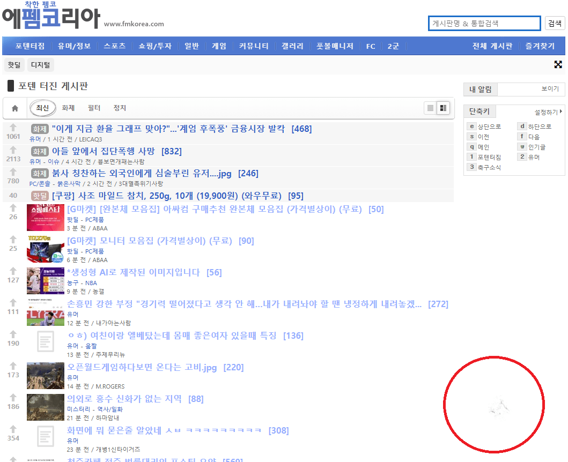Switch to list-only view icon
The height and width of the screenshot is (462, 568).
click(430, 108)
